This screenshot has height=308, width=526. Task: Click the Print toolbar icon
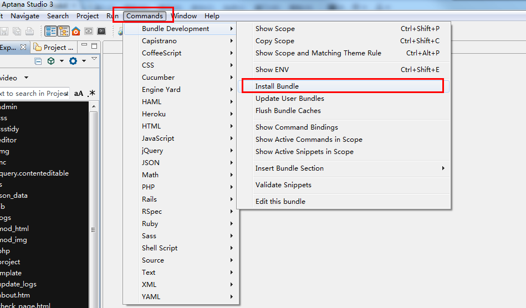tap(29, 31)
